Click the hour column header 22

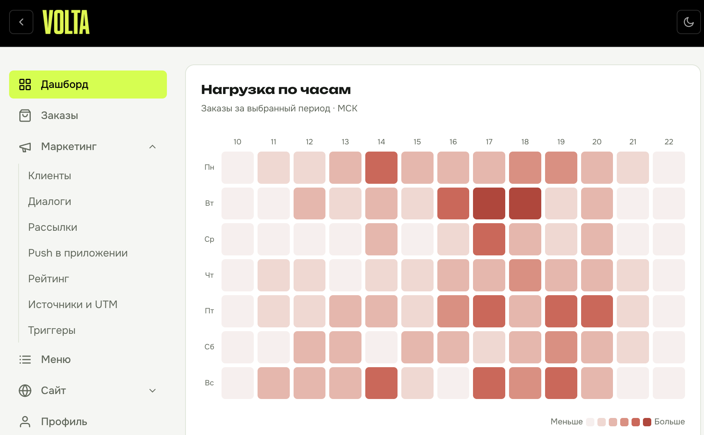pos(669,142)
